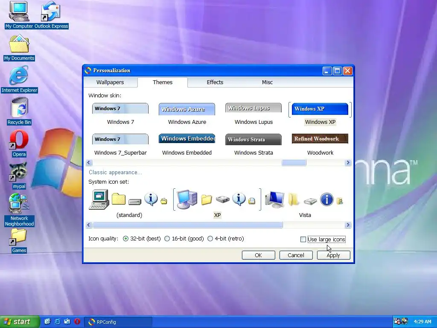Select the Recycle Bin desktop icon

[19, 111]
